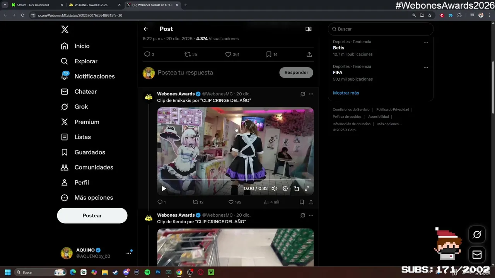Viewport: 495px width, 278px height.
Task: Expand Más opciones sidebar menu
Action: tap(87, 198)
